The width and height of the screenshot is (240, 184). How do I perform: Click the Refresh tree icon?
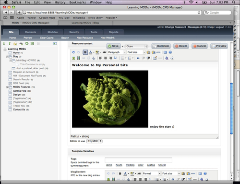pyautogui.click(x=27, y=43)
